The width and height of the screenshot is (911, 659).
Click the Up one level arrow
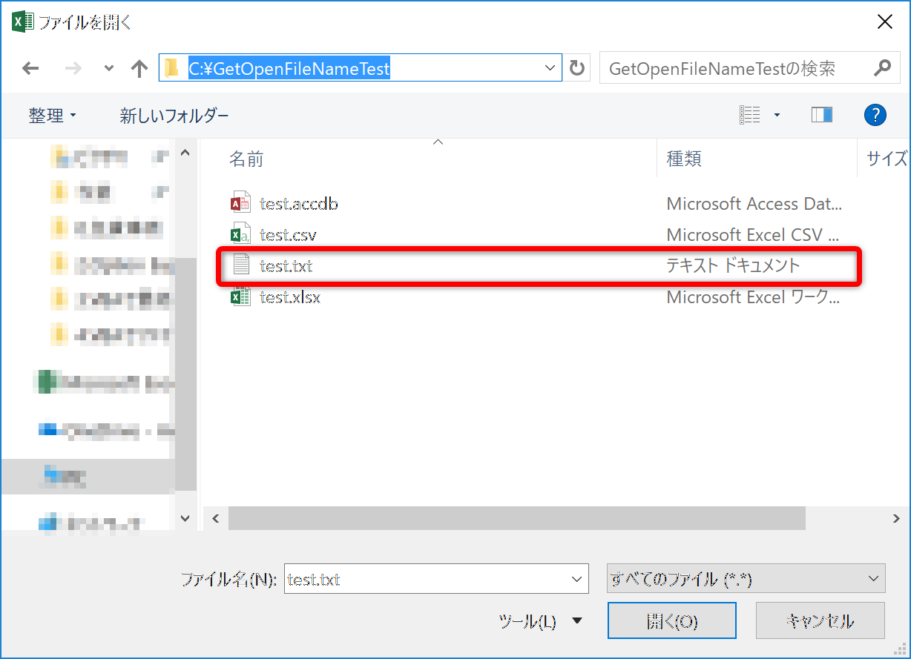[x=139, y=69]
